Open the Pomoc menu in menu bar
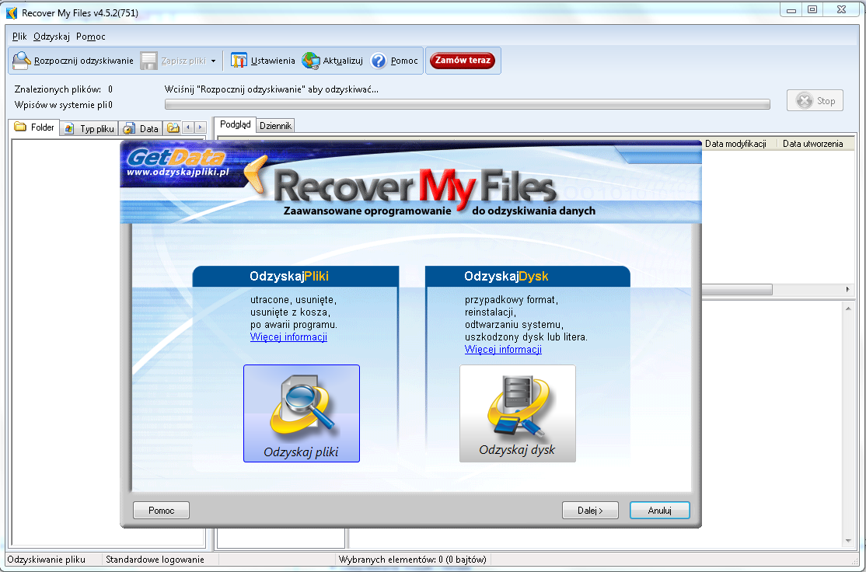Viewport: 866px width, 572px height. (x=91, y=37)
